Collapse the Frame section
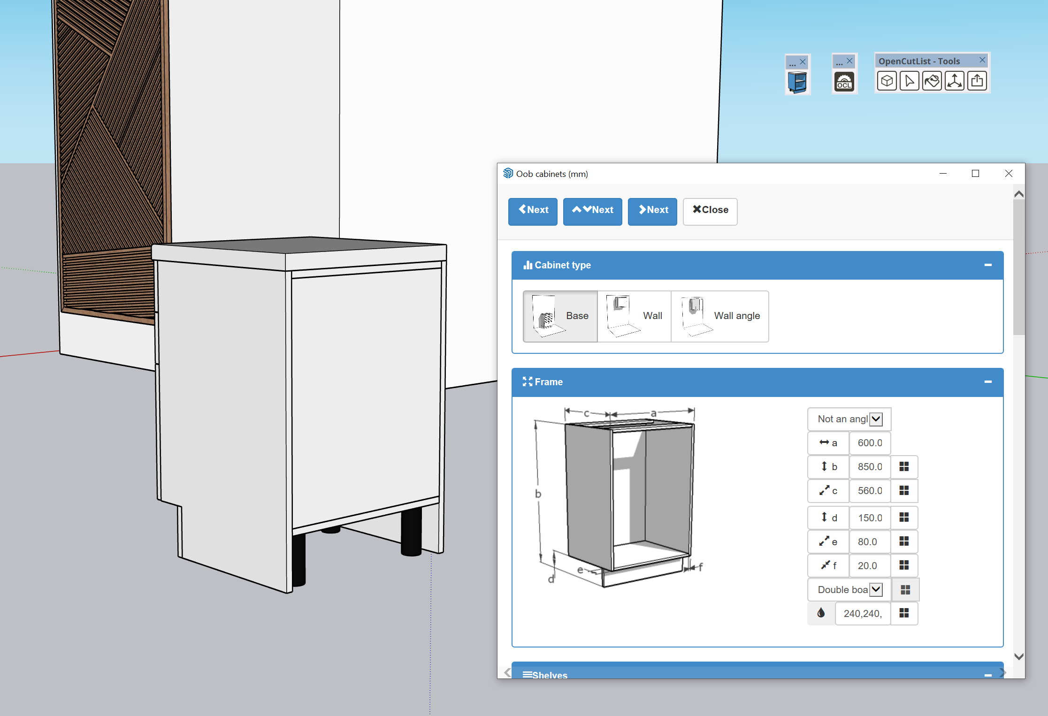Image resolution: width=1048 pixels, height=716 pixels. pyautogui.click(x=988, y=382)
